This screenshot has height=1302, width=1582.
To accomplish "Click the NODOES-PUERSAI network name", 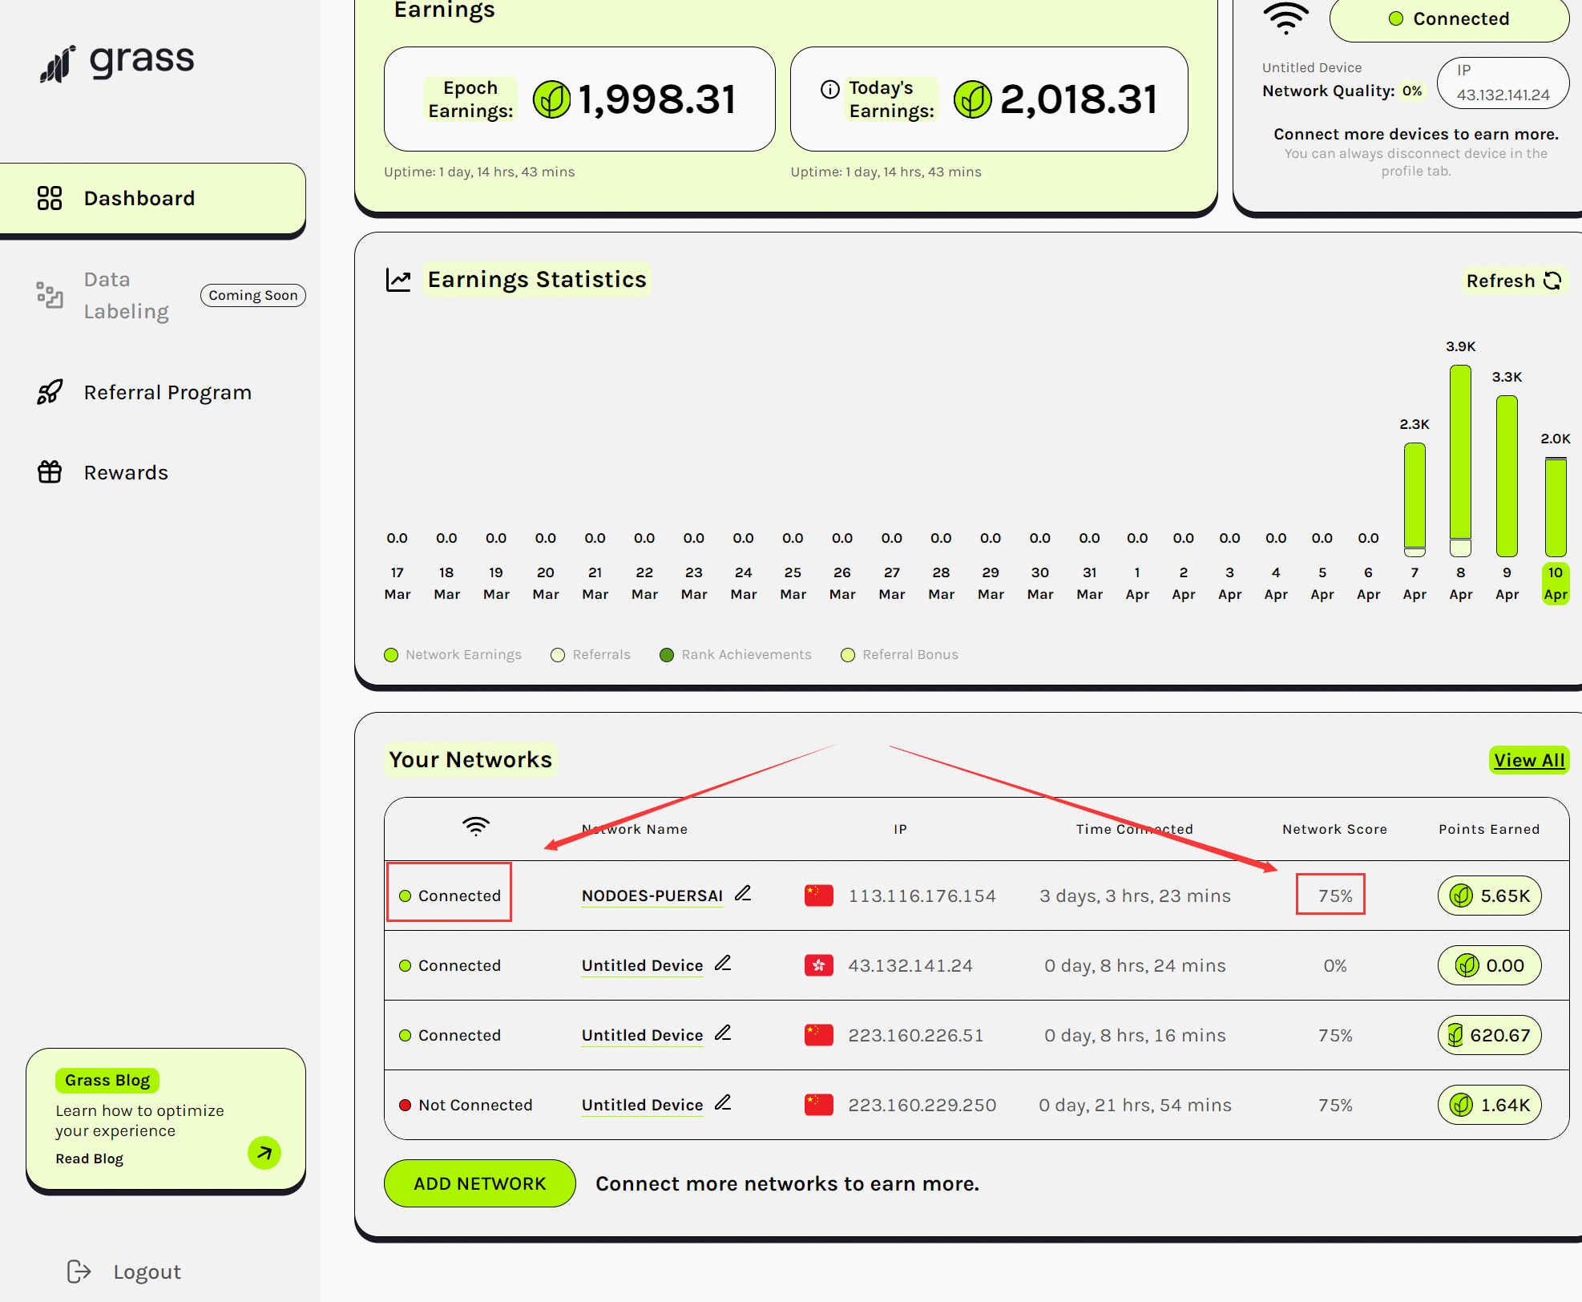I will click(652, 896).
